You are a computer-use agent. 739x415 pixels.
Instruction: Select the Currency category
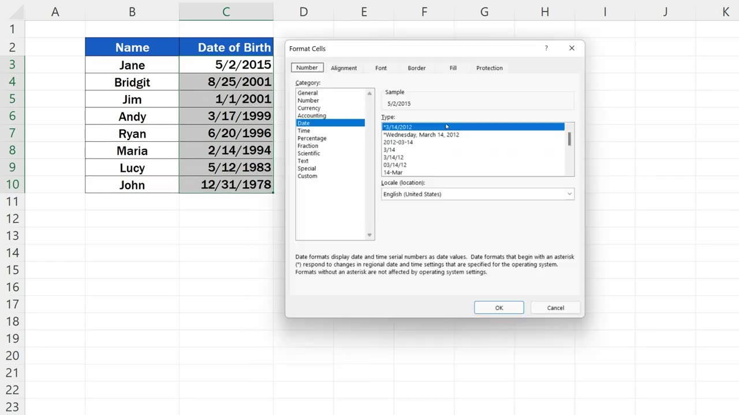pyautogui.click(x=330, y=108)
